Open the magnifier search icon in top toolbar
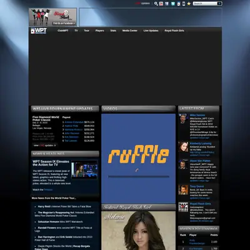Viewport: 250px width, 250px height. (x=156, y=4)
